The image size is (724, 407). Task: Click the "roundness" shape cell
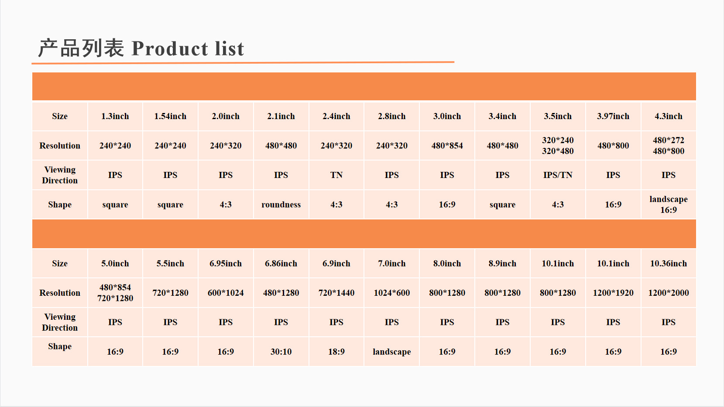tap(281, 205)
